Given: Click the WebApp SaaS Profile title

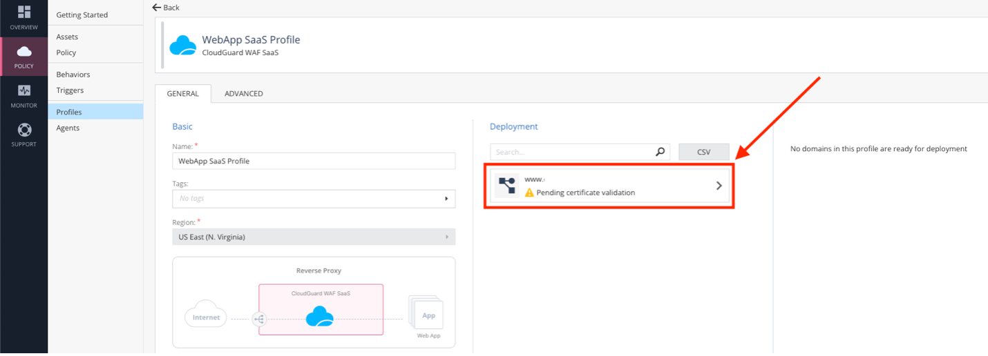Looking at the screenshot, I should [x=251, y=39].
